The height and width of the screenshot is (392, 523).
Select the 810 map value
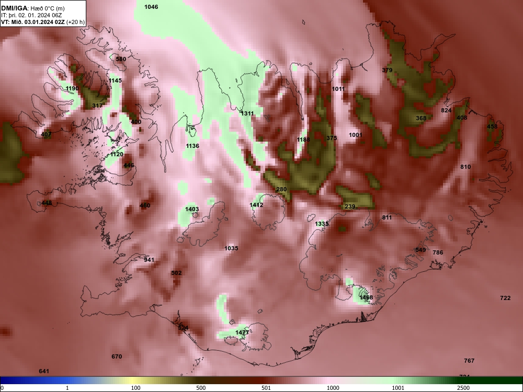pos(465,167)
